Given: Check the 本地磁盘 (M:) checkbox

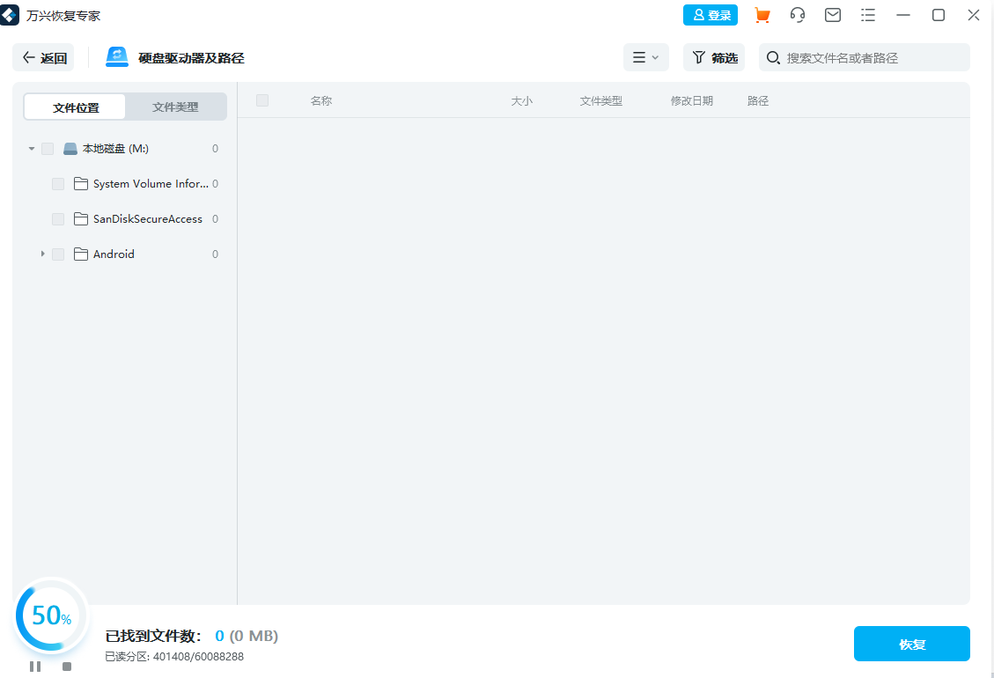Looking at the screenshot, I should coord(48,148).
